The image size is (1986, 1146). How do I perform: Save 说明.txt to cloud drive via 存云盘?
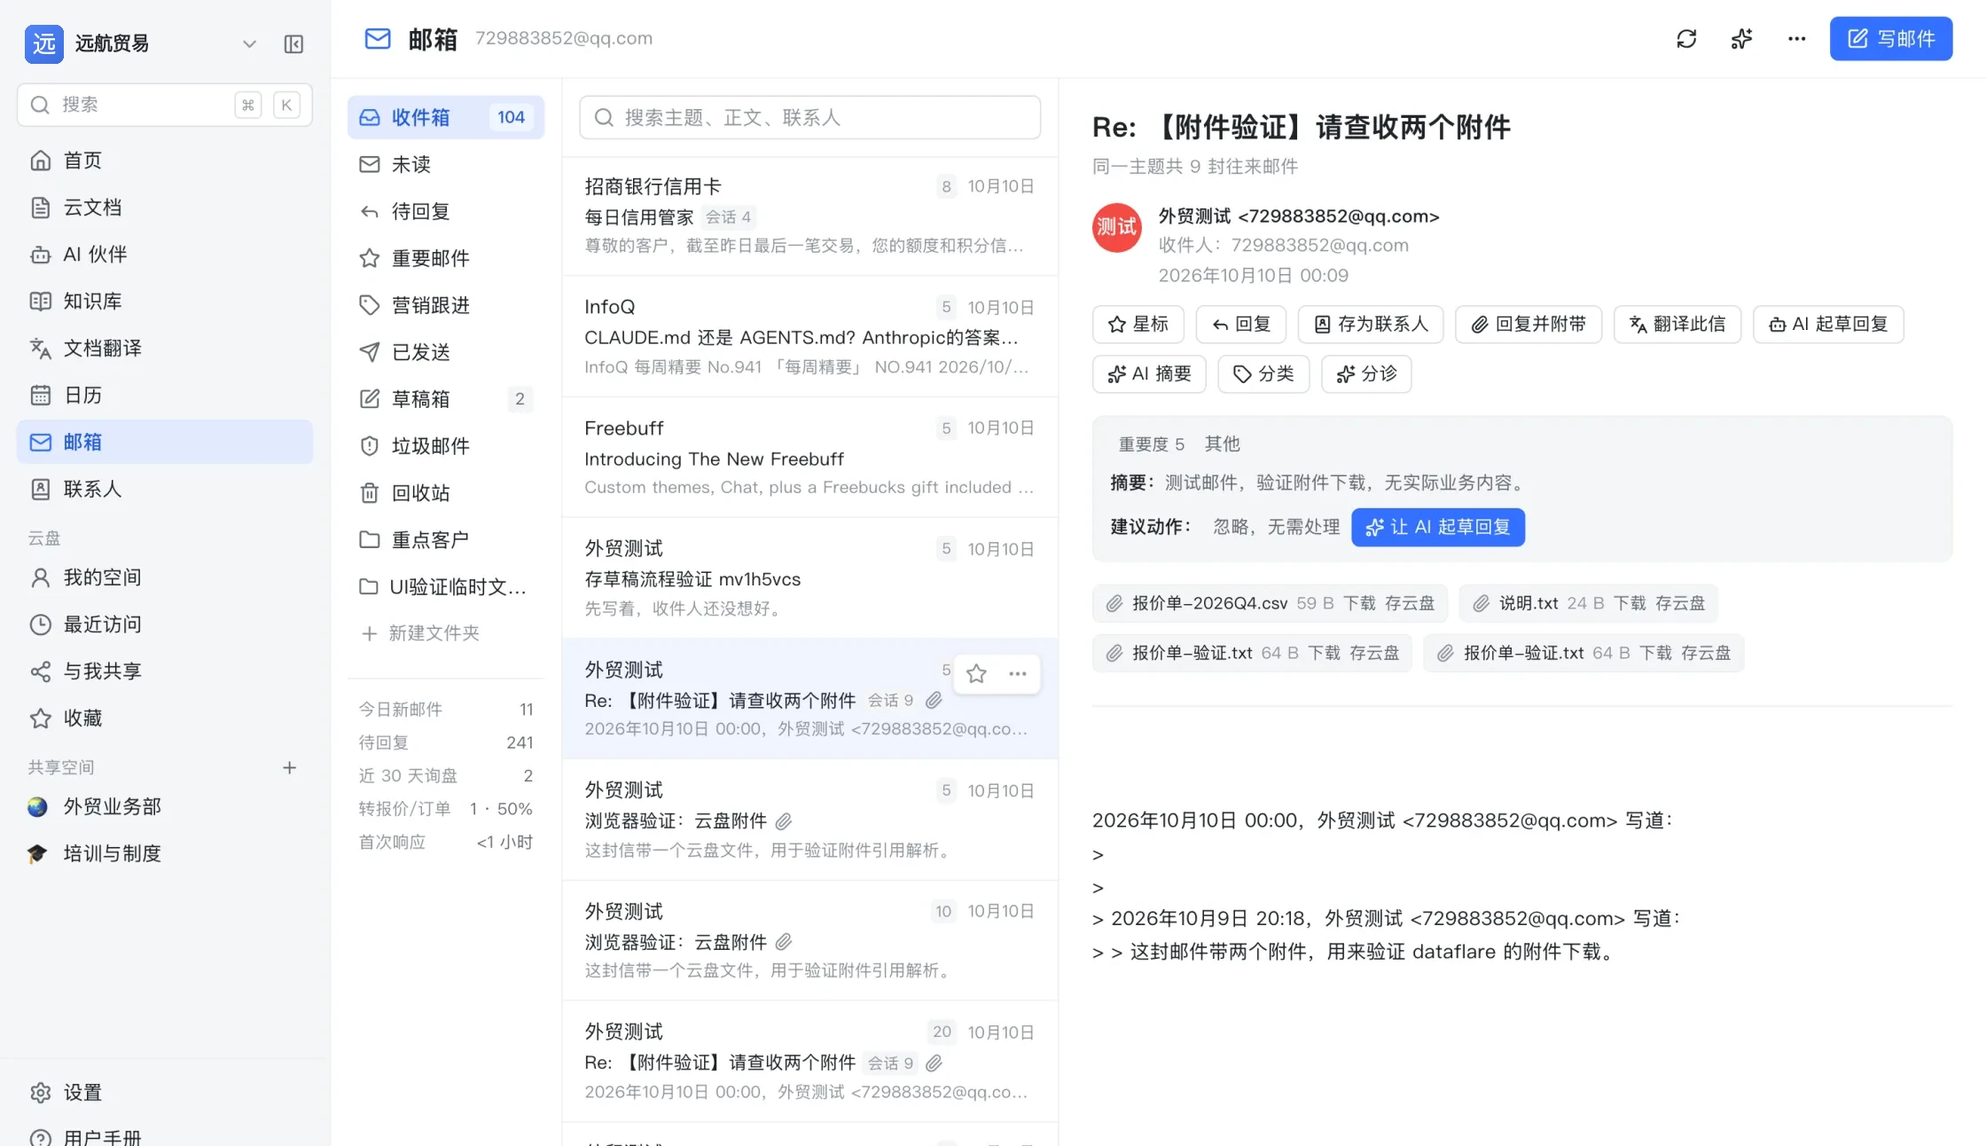1680,603
